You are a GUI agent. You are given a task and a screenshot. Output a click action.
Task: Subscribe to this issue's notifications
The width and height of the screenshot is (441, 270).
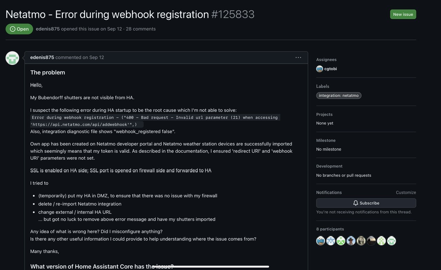[366, 203]
